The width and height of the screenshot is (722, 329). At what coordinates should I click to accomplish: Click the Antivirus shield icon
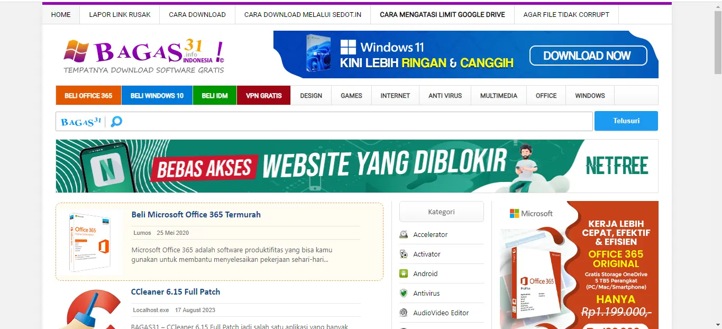pyautogui.click(x=405, y=293)
